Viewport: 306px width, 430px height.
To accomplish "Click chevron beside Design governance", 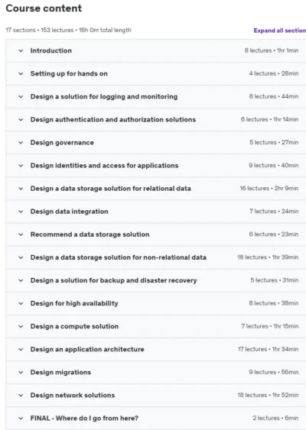I will pos(21,143).
